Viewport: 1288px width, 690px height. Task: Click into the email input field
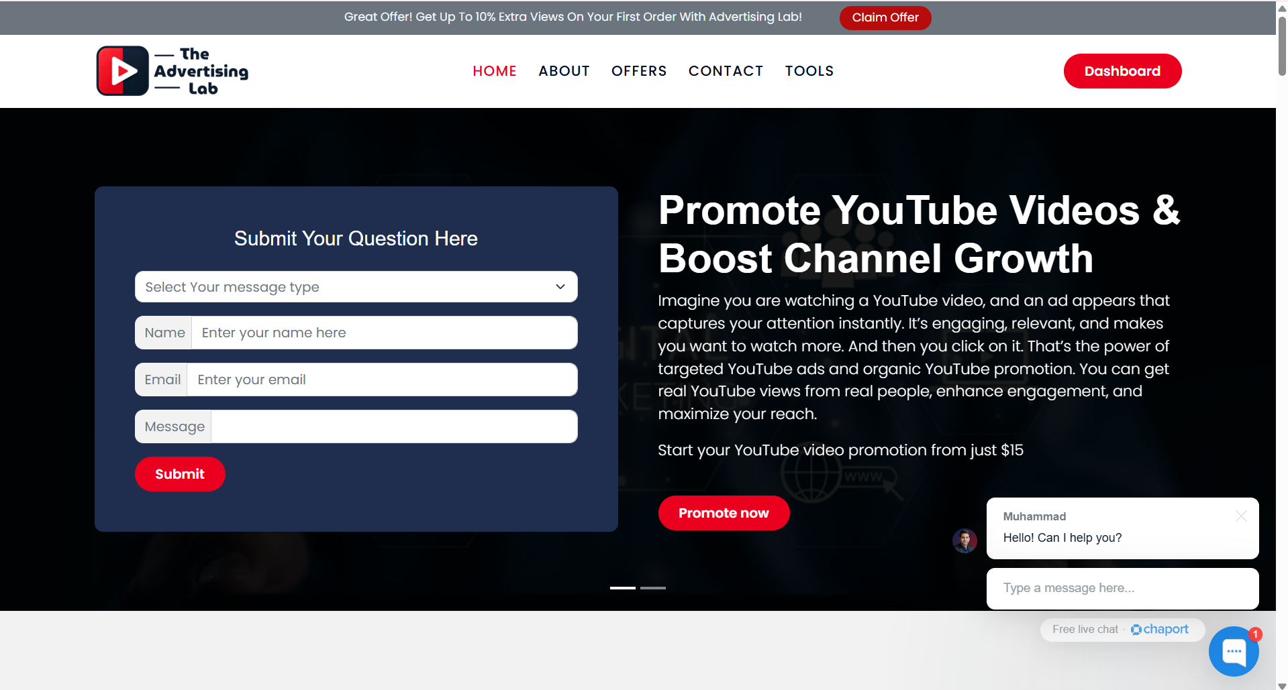coord(381,380)
